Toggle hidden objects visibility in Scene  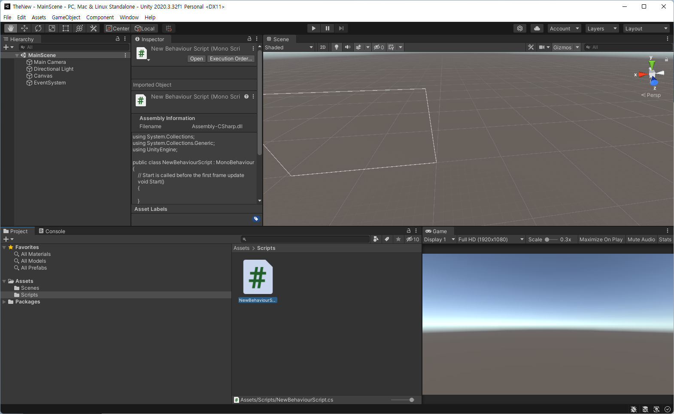coord(379,47)
